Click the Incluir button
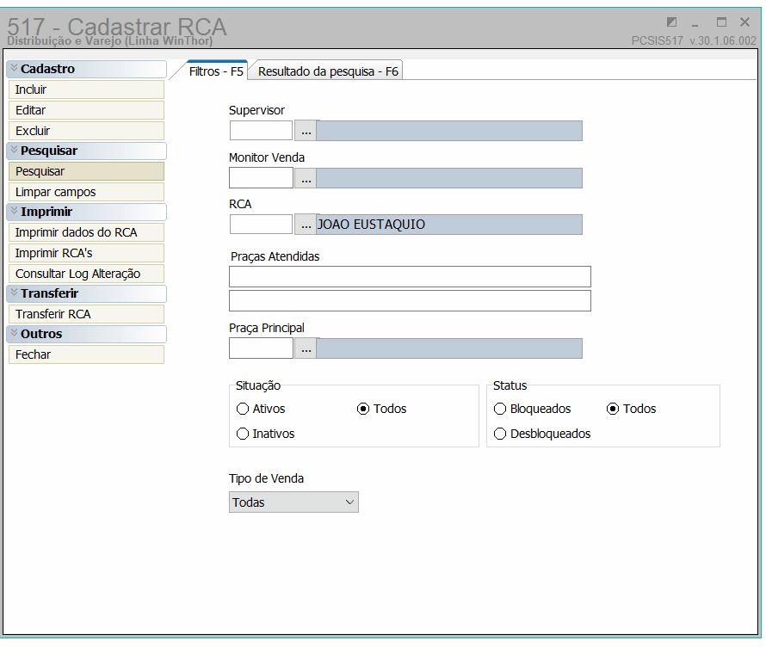This screenshot has height=647, width=766. pos(86,89)
